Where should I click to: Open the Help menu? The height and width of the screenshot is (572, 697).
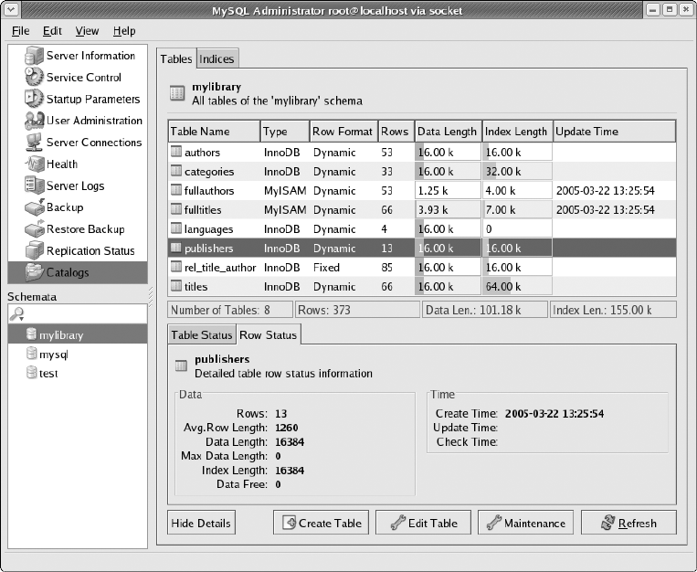124,31
